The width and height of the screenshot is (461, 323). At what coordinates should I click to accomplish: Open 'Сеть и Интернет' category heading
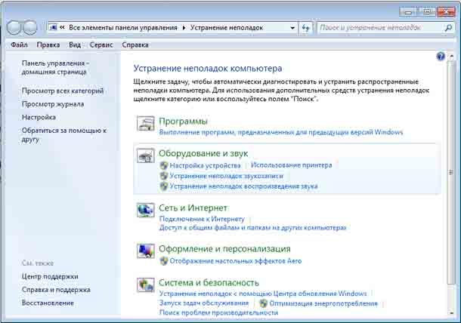193,208
